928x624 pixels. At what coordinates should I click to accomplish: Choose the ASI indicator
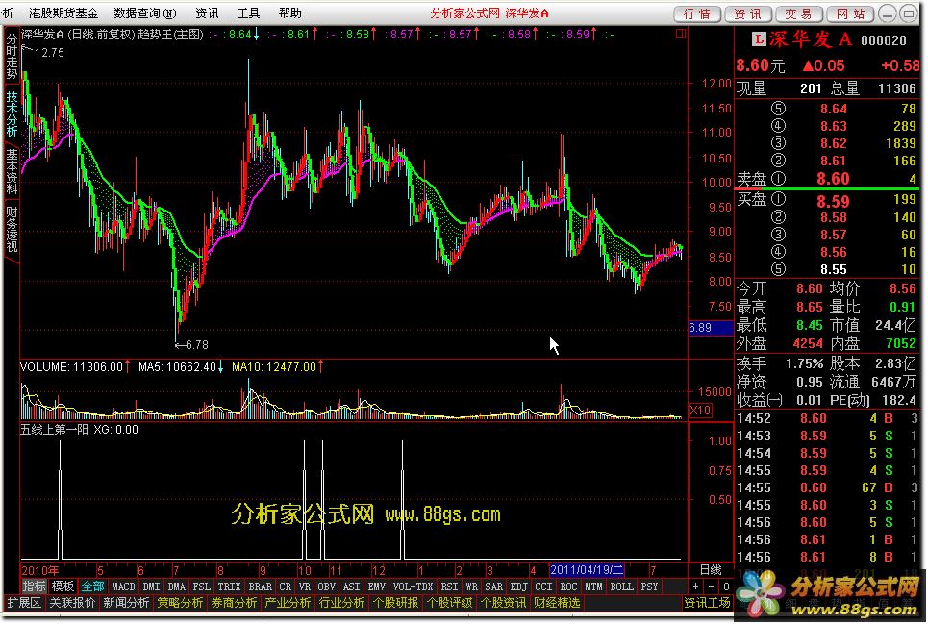pyautogui.click(x=351, y=587)
